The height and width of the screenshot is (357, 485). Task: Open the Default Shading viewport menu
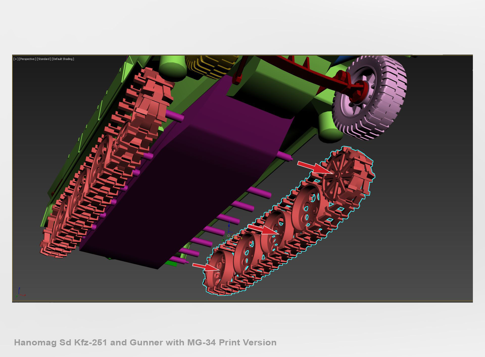(x=63, y=59)
